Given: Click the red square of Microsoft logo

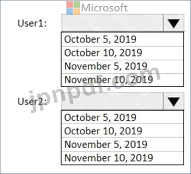Looking at the screenshot, I should point(70,5).
